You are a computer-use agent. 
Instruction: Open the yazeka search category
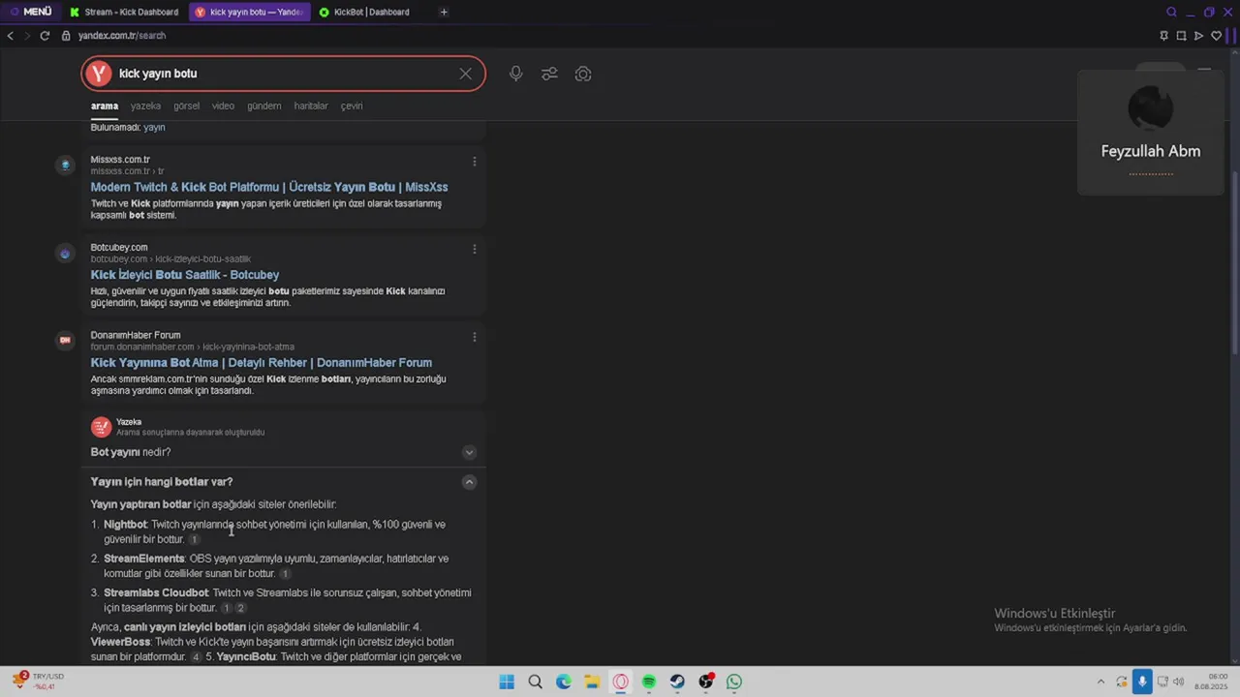(x=145, y=106)
